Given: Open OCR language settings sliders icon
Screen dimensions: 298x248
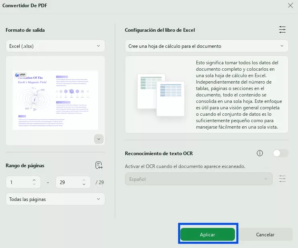Looking at the screenshot, I should click(282, 179).
